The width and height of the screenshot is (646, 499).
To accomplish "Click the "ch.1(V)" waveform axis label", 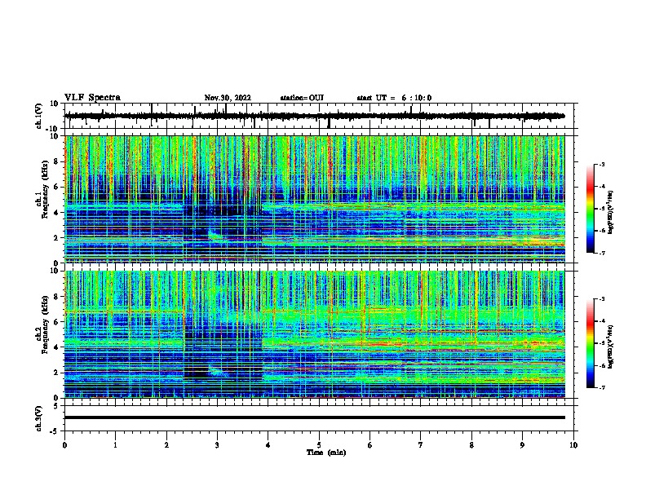I will [x=39, y=116].
